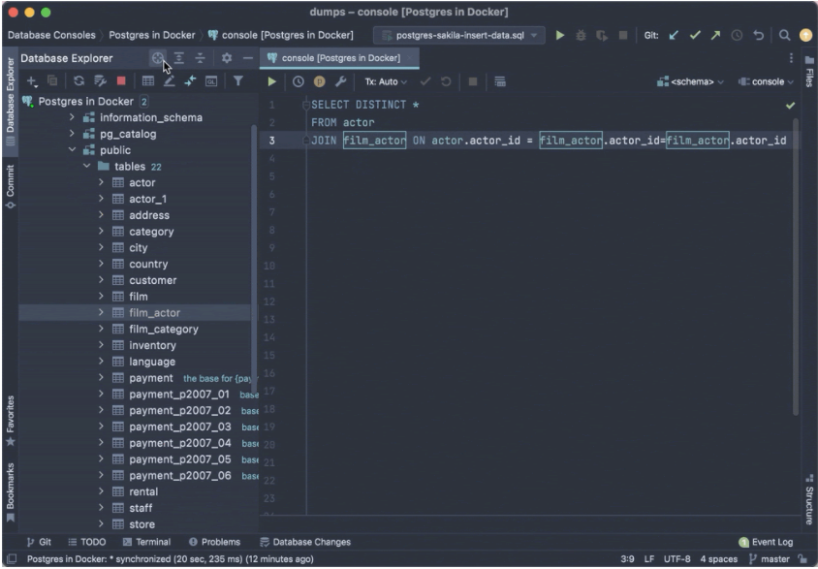Viewport: 818px width, 569px height.
Task: Open the Event Log
Action: [x=766, y=542]
